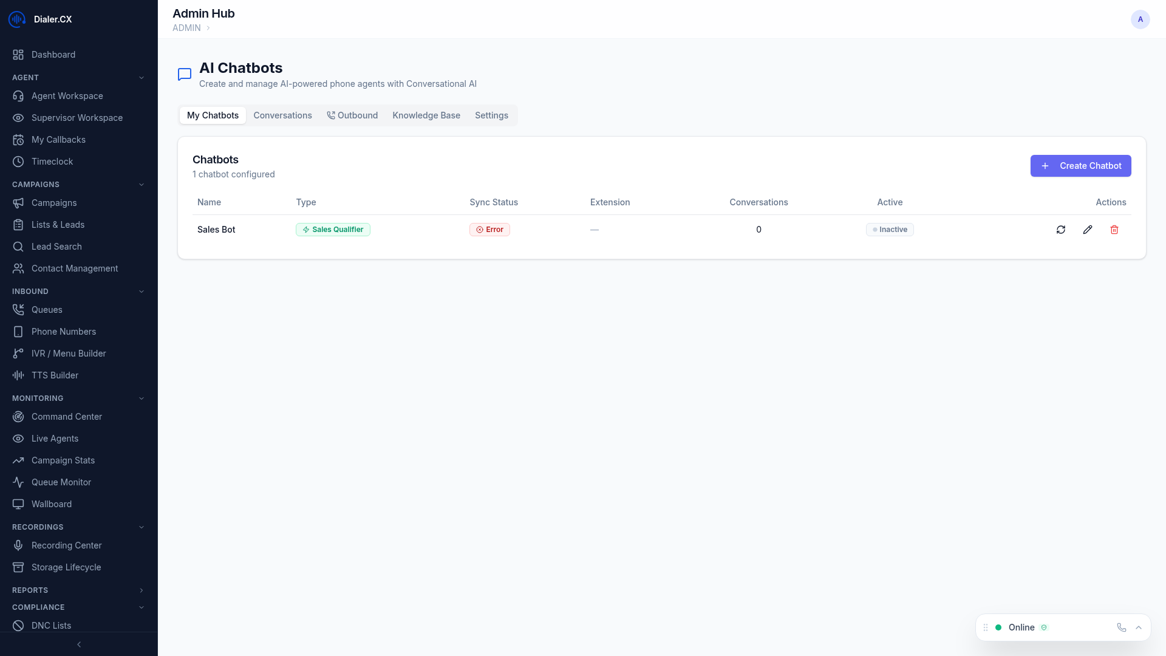This screenshot has height=656, width=1166.
Task: Collapse the sidebar with left arrow
Action: 79,644
